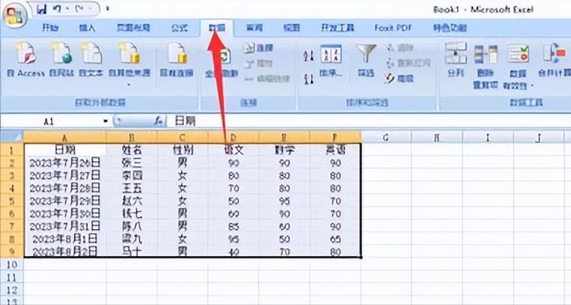The width and height of the screenshot is (571, 305).
Task: Select column C header
Action: click(x=183, y=137)
